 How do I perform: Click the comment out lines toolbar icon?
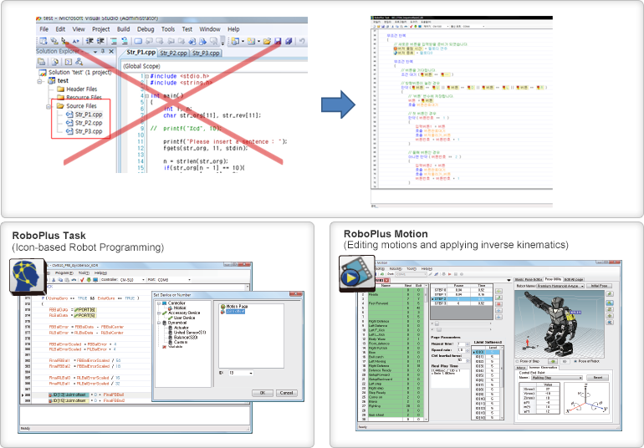coord(114,41)
